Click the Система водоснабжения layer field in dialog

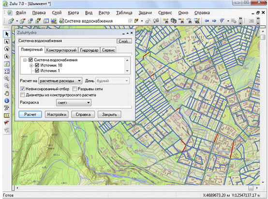[x=67, y=41]
